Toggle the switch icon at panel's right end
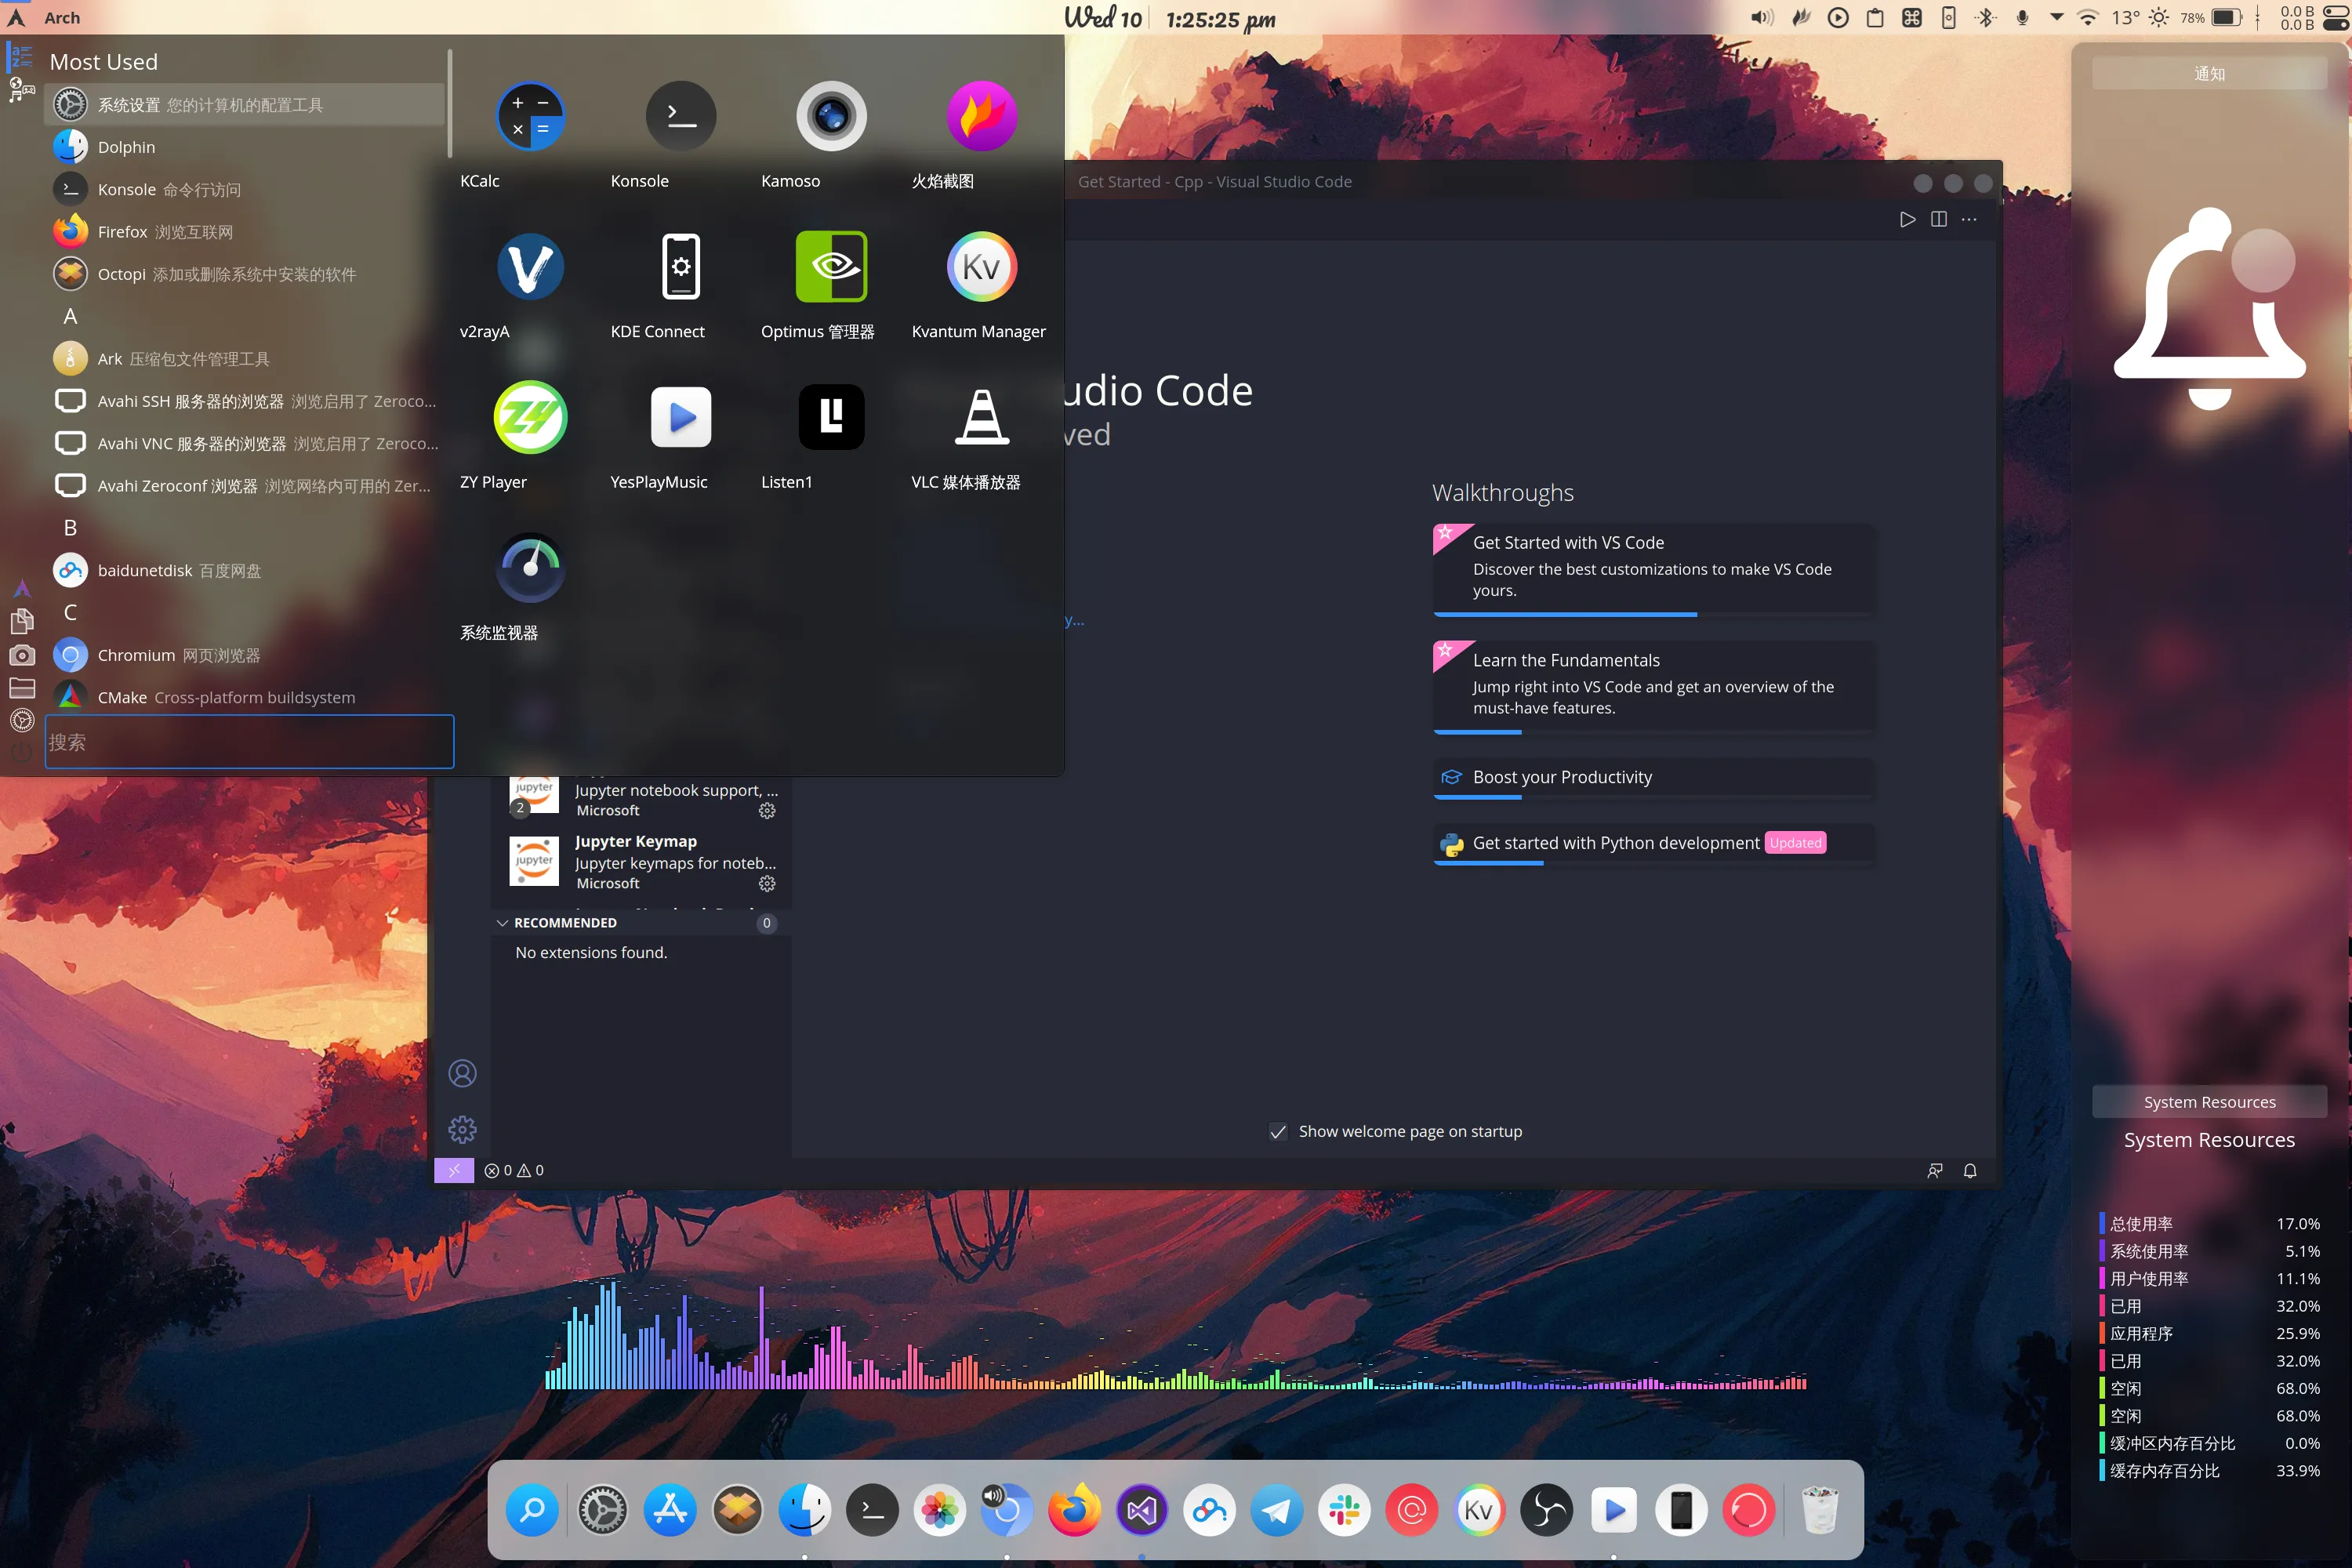The width and height of the screenshot is (2352, 1568). (x=2335, y=17)
